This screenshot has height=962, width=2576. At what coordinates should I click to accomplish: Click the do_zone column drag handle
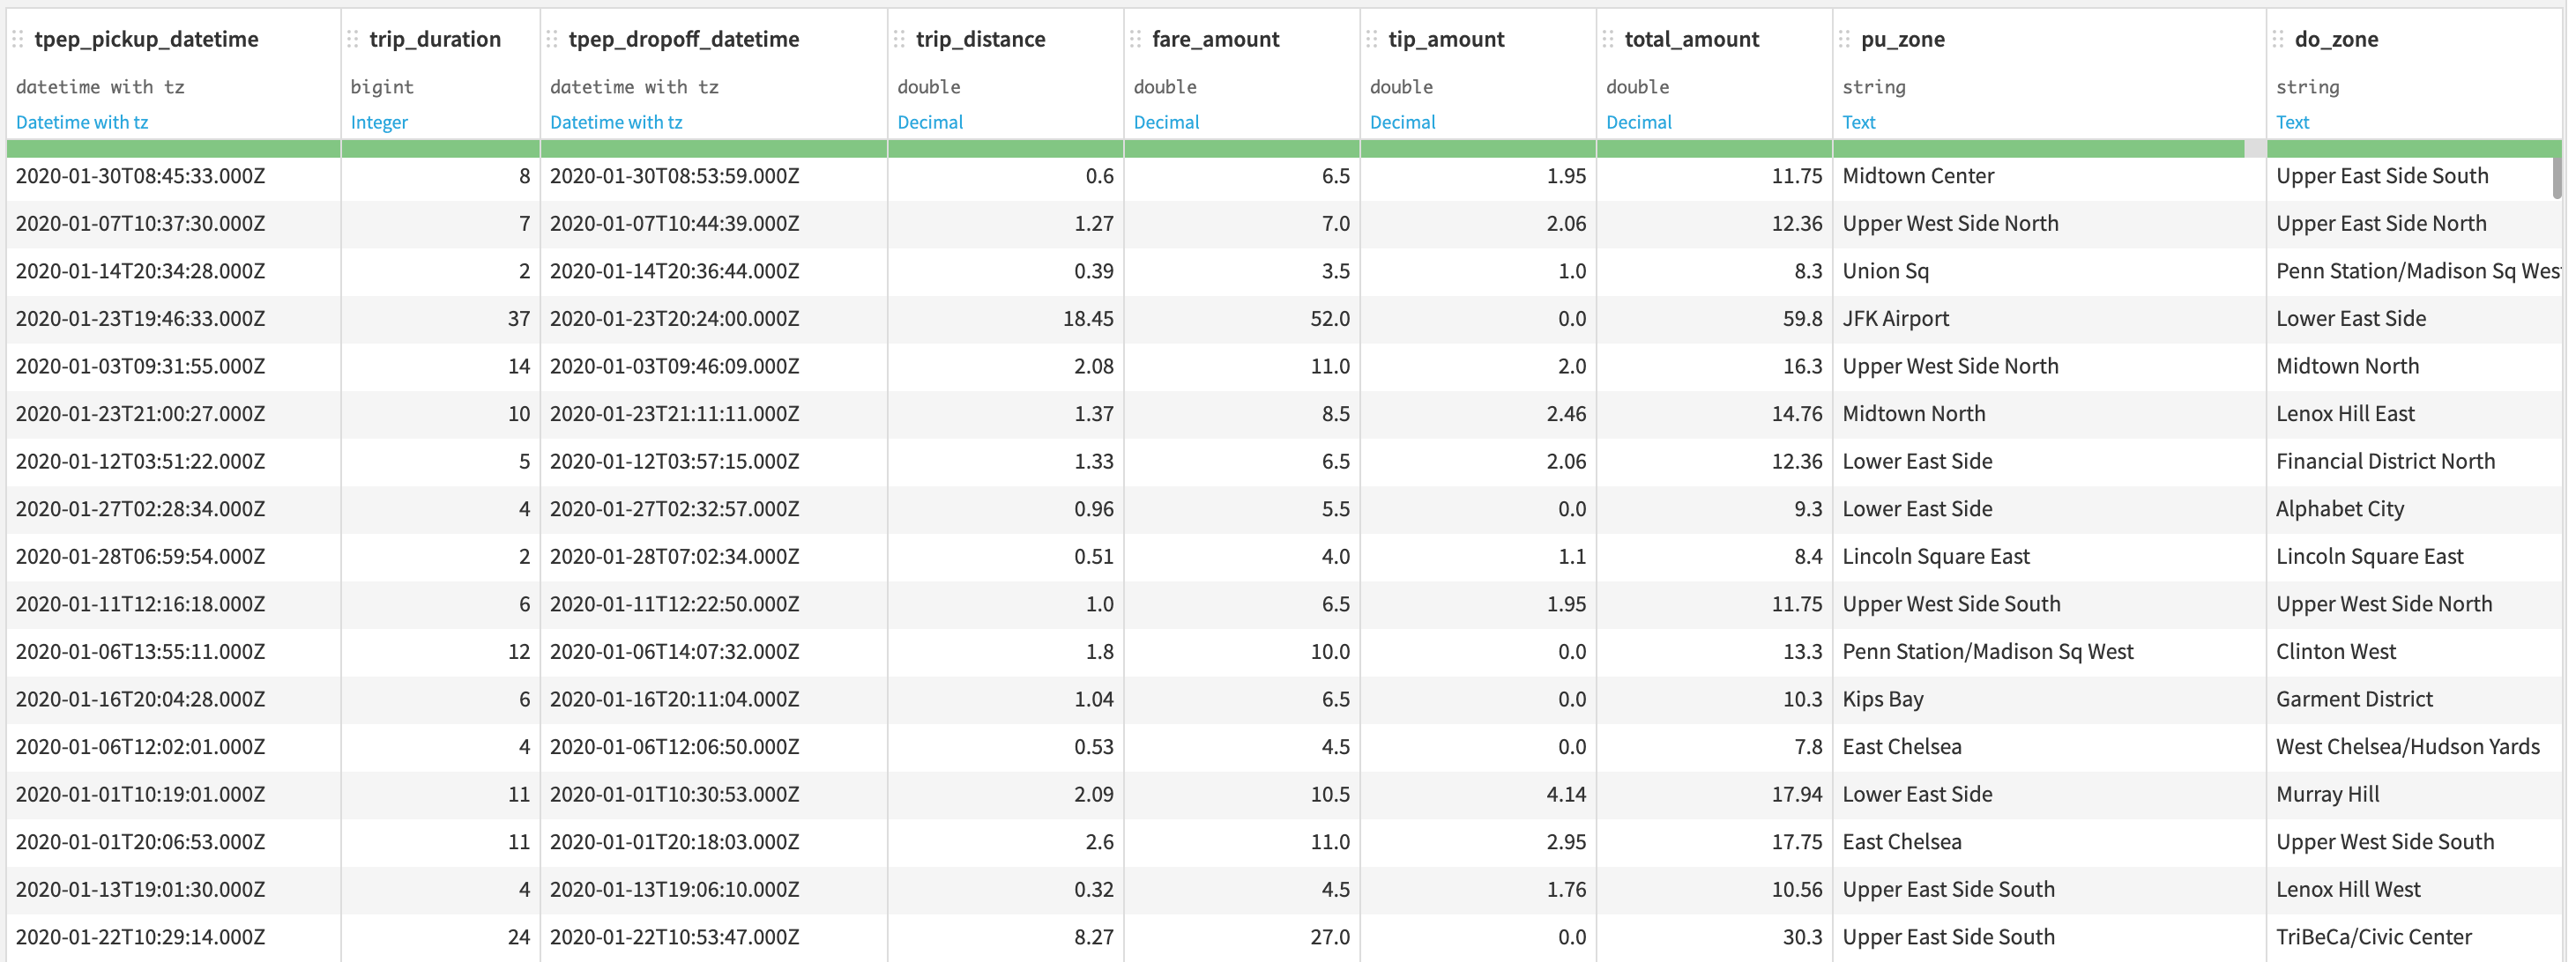[x=2278, y=39]
